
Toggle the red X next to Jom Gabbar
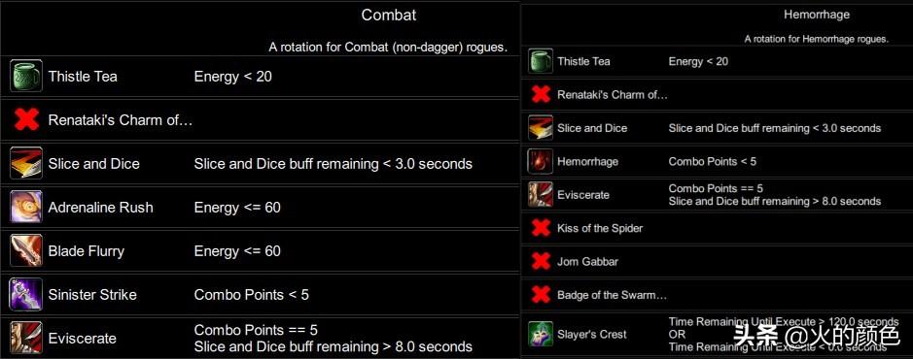point(541,261)
